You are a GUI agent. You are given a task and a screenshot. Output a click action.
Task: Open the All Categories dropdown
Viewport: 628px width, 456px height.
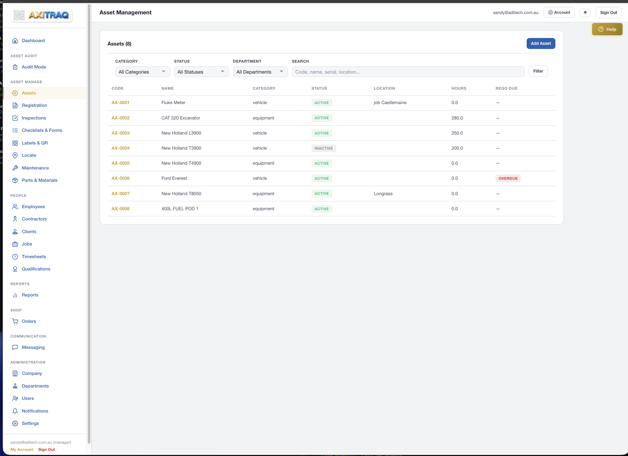pyautogui.click(x=142, y=72)
